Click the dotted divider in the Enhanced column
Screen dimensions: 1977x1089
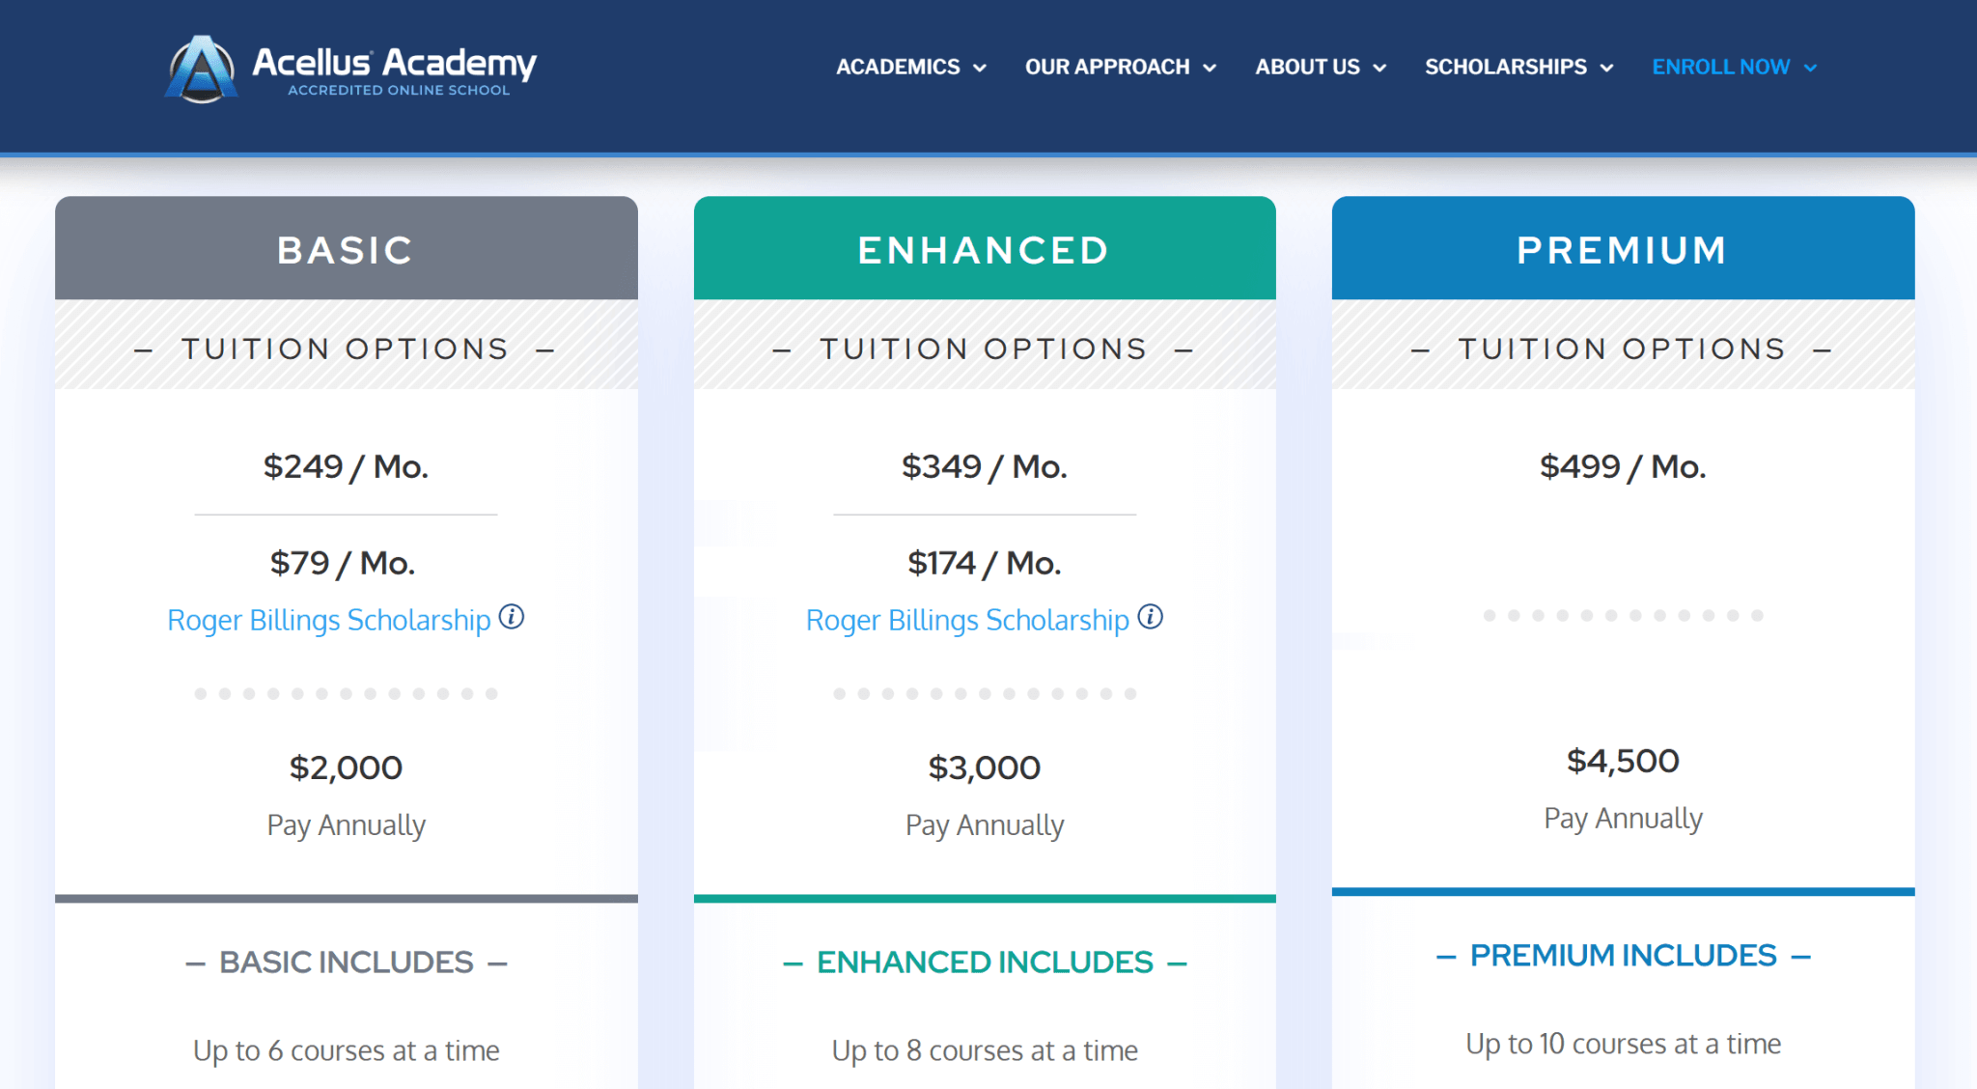pyautogui.click(x=984, y=692)
